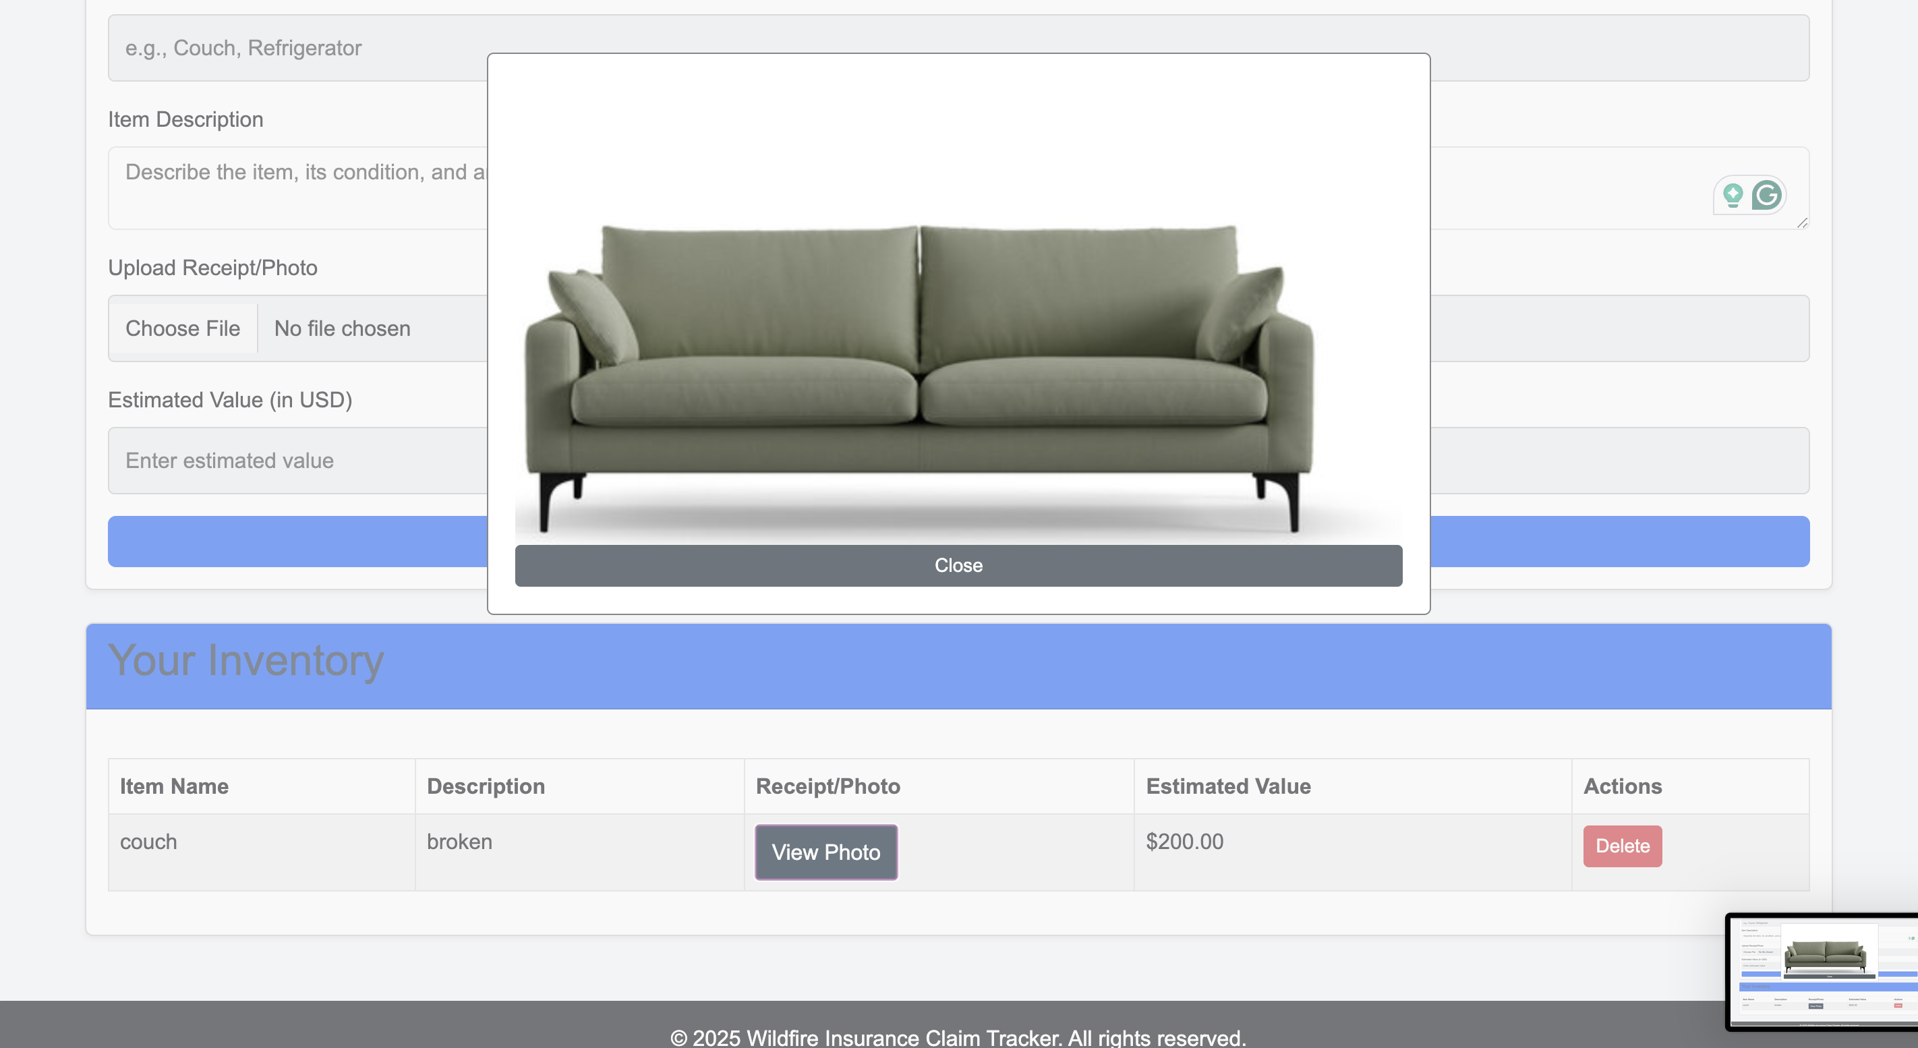Click the broken description cell
1918x1048 pixels.
pos(459,842)
